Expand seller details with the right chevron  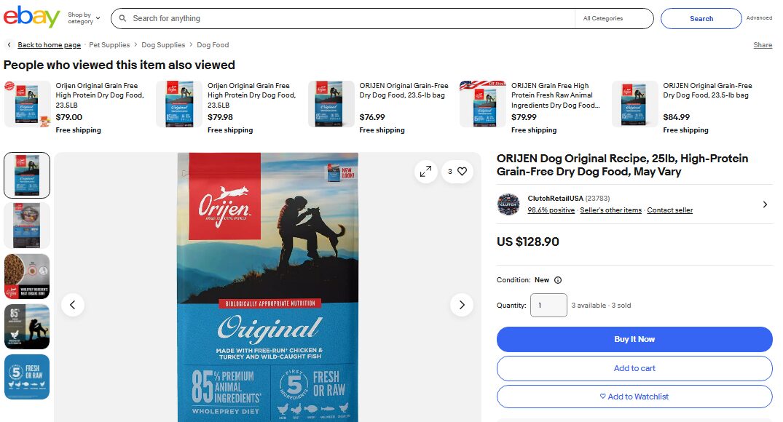tap(765, 204)
